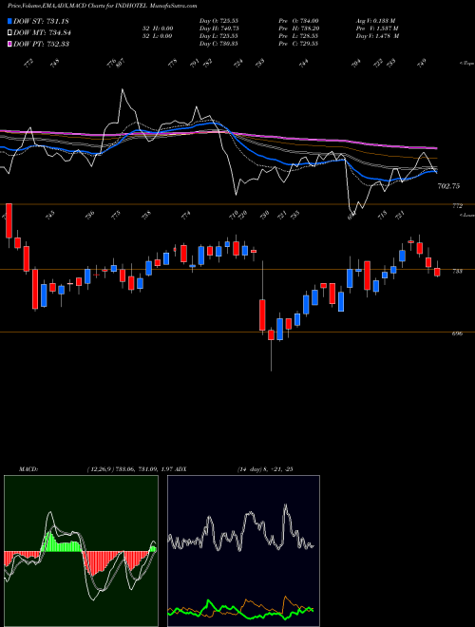This screenshot has width=475, height=627.
Task: Click the 'Pre C: 729.55' value
Action: pyautogui.click(x=298, y=44)
